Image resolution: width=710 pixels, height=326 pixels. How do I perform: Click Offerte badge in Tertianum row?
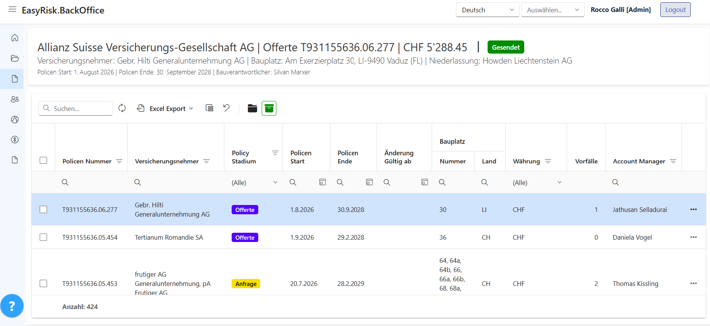(x=245, y=237)
